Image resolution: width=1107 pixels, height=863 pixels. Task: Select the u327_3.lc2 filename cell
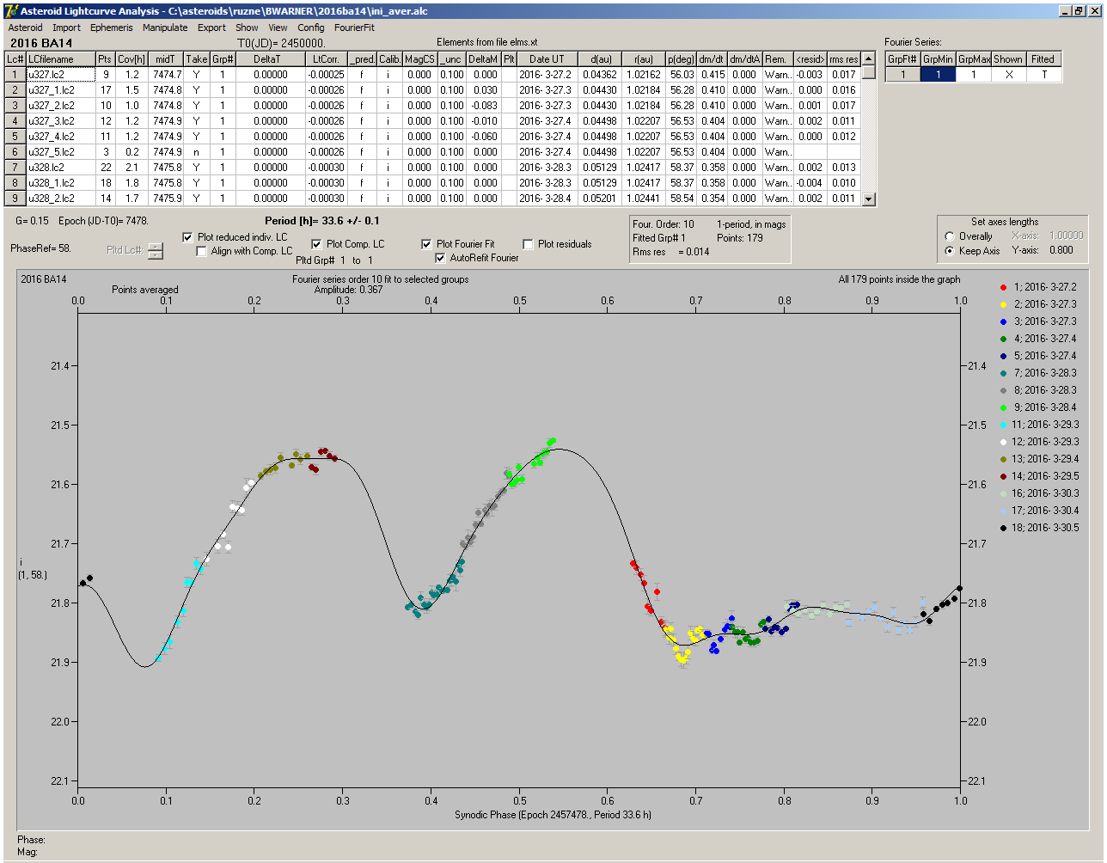pyautogui.click(x=60, y=121)
